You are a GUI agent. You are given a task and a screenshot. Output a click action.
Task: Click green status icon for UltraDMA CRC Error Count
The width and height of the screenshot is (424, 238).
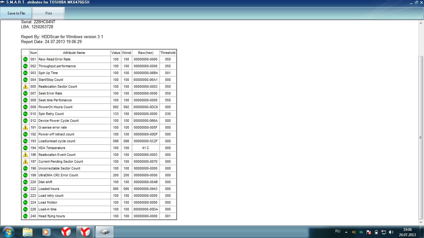point(25,175)
